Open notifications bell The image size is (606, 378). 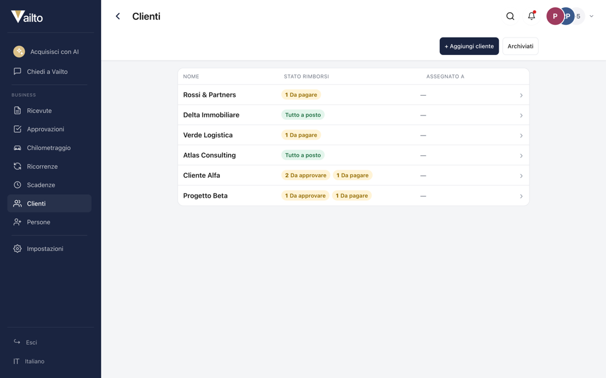click(x=531, y=16)
